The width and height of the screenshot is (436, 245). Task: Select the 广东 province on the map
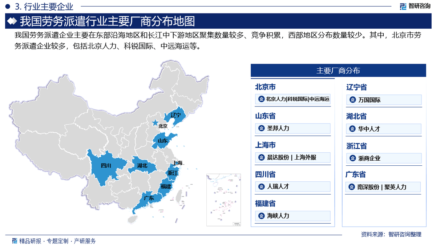click(x=148, y=198)
